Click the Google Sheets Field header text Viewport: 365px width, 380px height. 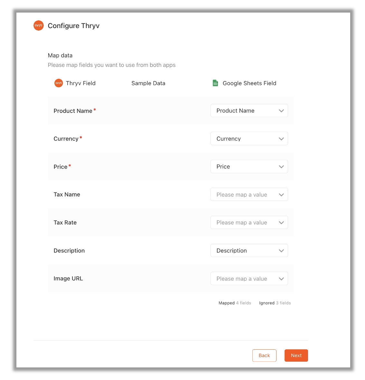pyautogui.click(x=249, y=83)
